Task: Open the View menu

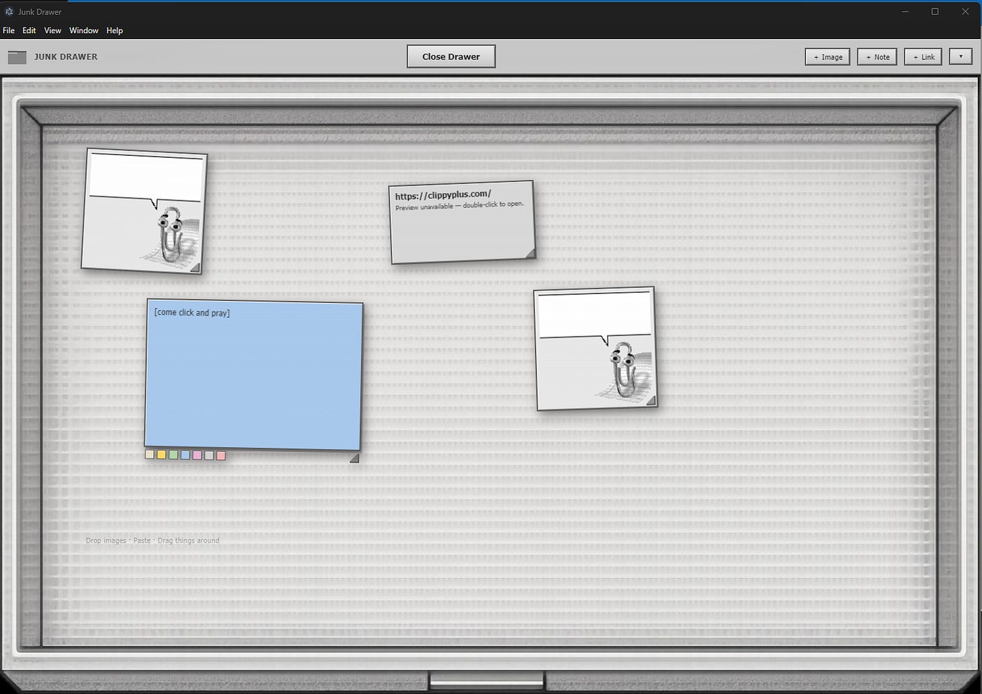Action: click(x=53, y=30)
